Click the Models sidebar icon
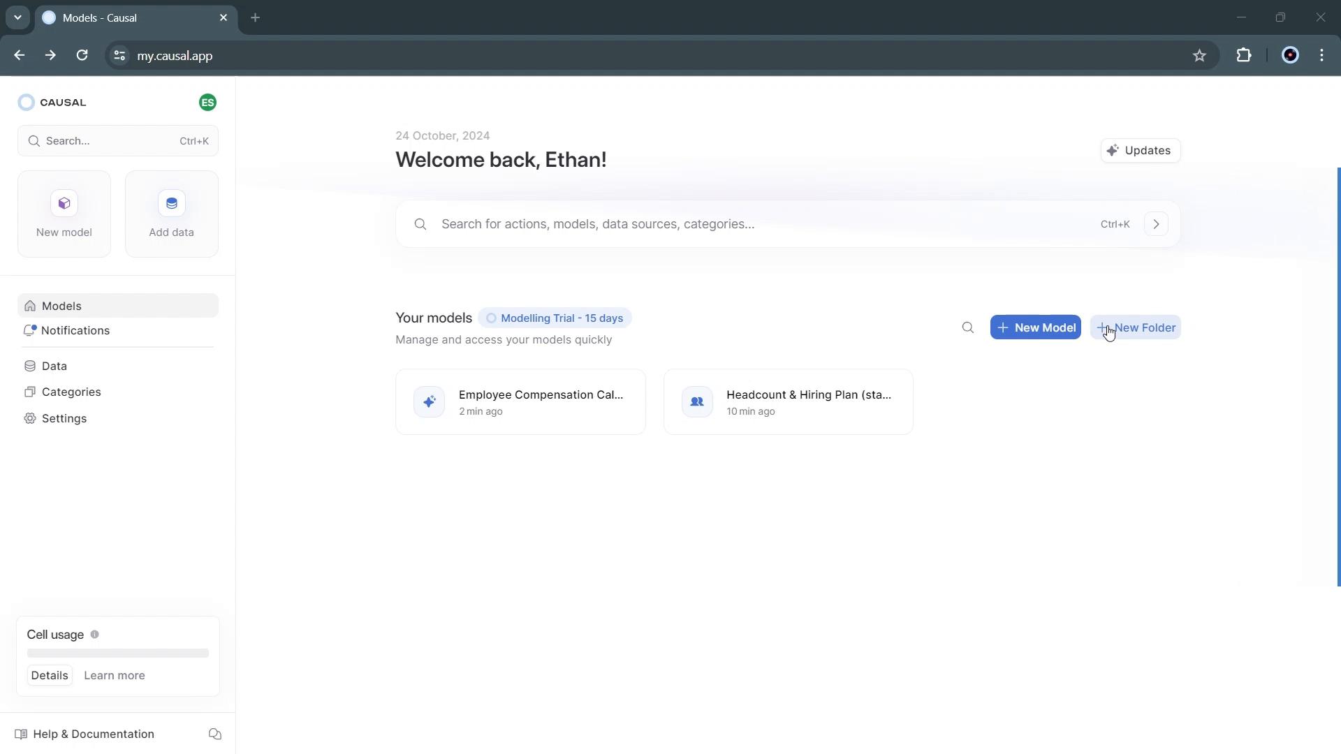This screenshot has width=1341, height=754. [31, 306]
